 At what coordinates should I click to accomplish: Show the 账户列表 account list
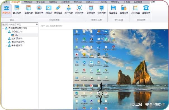[69, 10]
